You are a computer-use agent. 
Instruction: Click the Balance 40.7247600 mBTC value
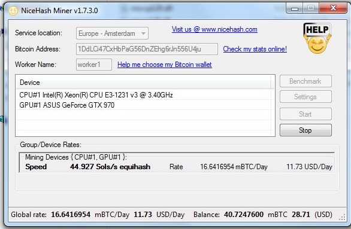coord(244,215)
